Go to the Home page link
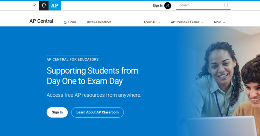The width and height of the screenshot is (260, 136). 70,22
